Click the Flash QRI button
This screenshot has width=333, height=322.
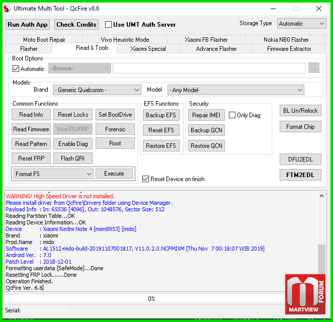coord(73,158)
